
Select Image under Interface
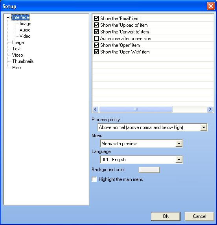pyautogui.click(x=26, y=24)
